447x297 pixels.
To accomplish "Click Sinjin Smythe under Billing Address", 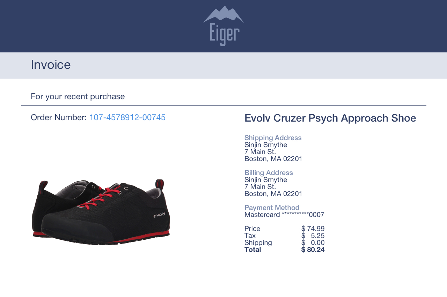I will pyautogui.click(x=266, y=180).
